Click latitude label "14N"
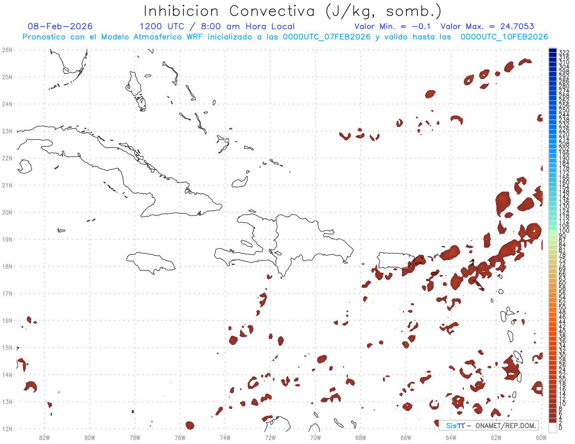 (x=7, y=375)
